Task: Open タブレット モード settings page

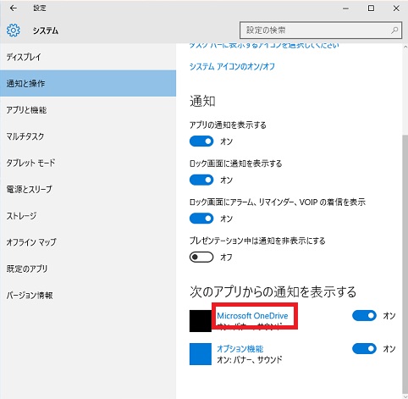Action: coord(88,163)
